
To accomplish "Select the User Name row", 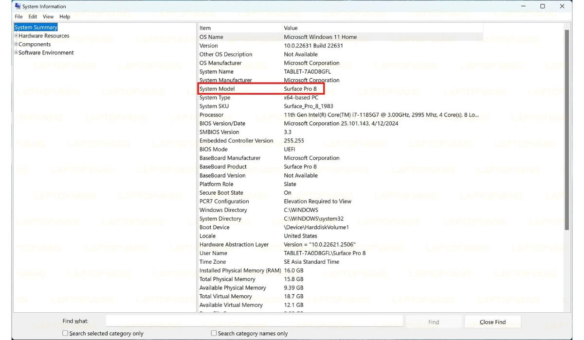I will coord(341,254).
